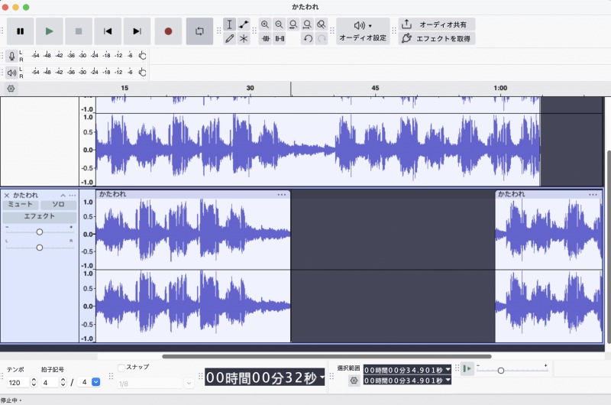
Task: Click the play-at-speed button
Action: point(467,368)
